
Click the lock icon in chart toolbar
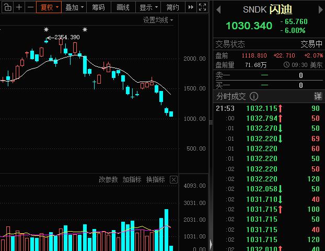coord(8,7)
